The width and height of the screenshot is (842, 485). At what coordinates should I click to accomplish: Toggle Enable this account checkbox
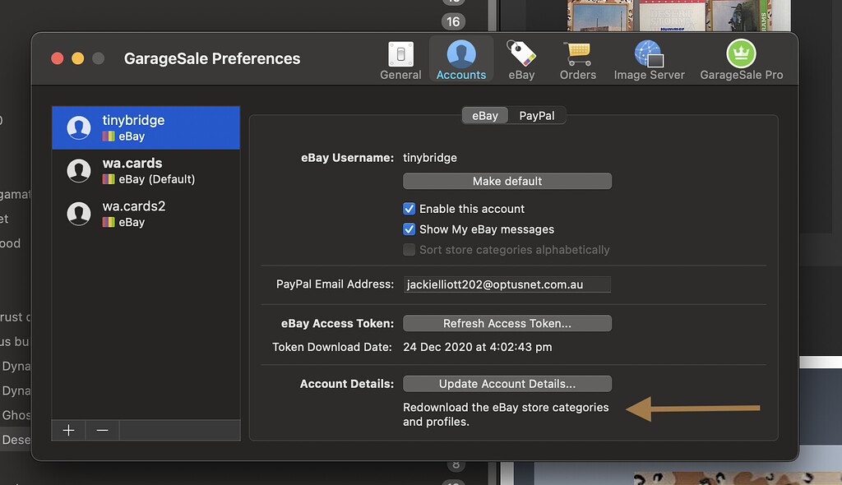(x=409, y=209)
